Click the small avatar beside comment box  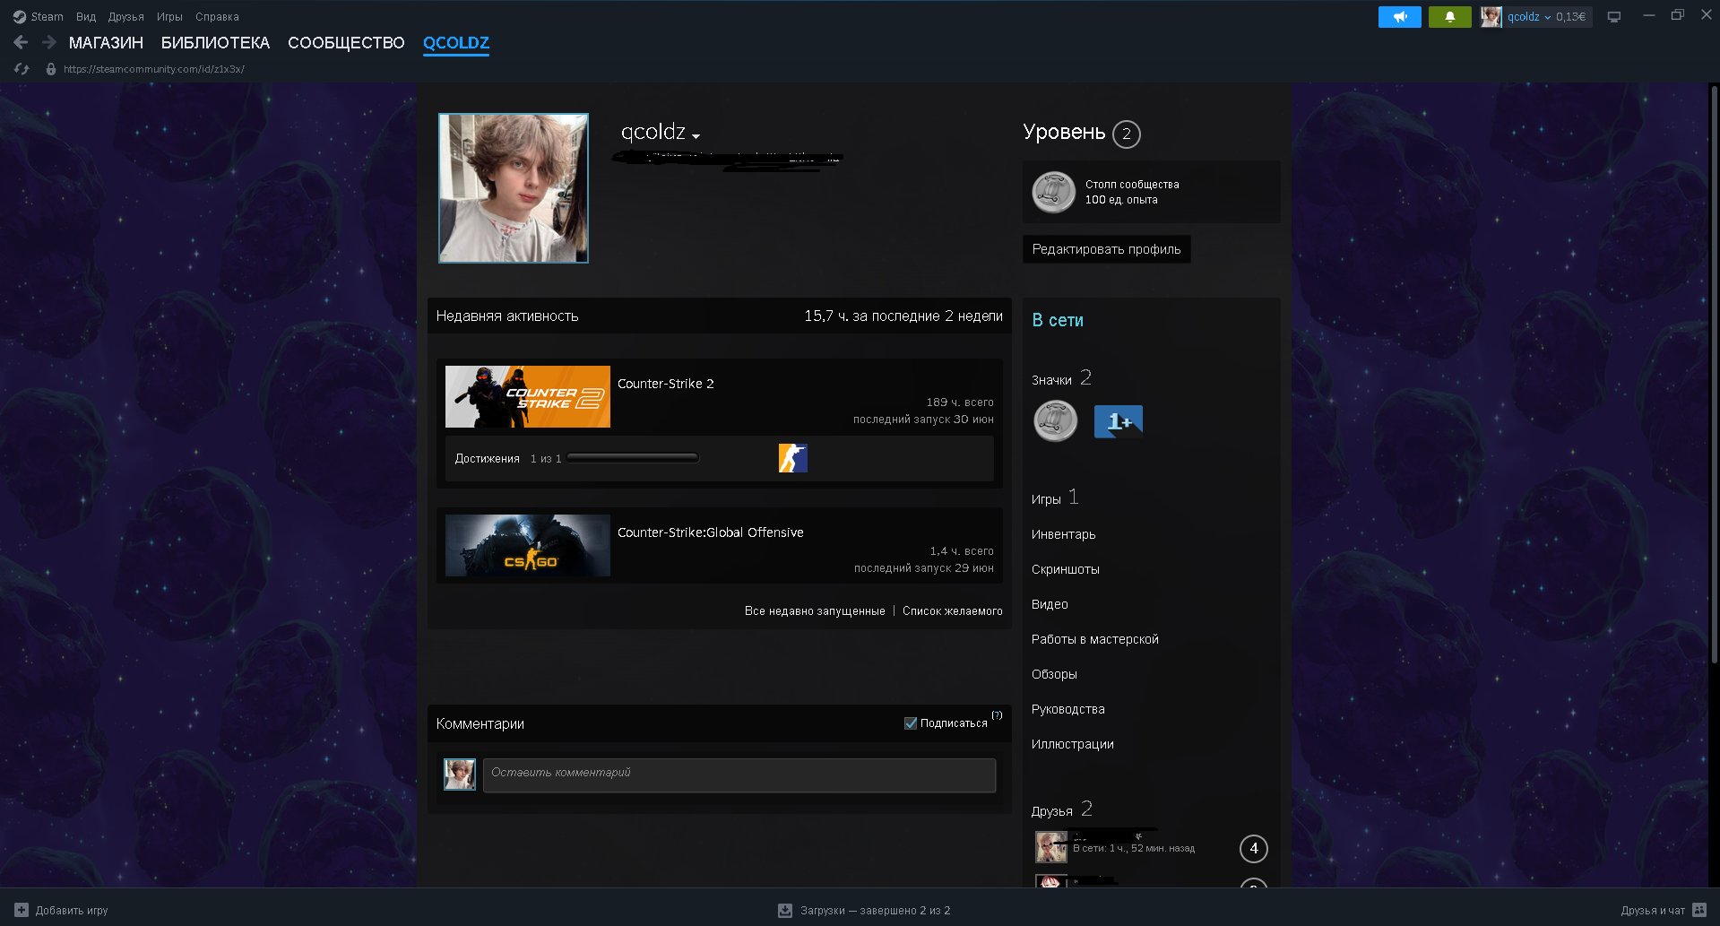coord(460,775)
